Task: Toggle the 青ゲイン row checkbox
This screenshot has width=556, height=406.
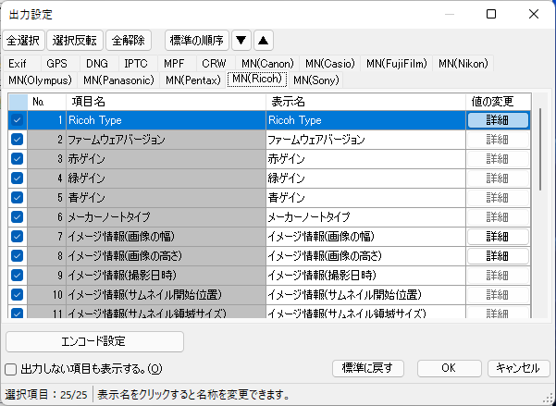Action: coord(17,198)
